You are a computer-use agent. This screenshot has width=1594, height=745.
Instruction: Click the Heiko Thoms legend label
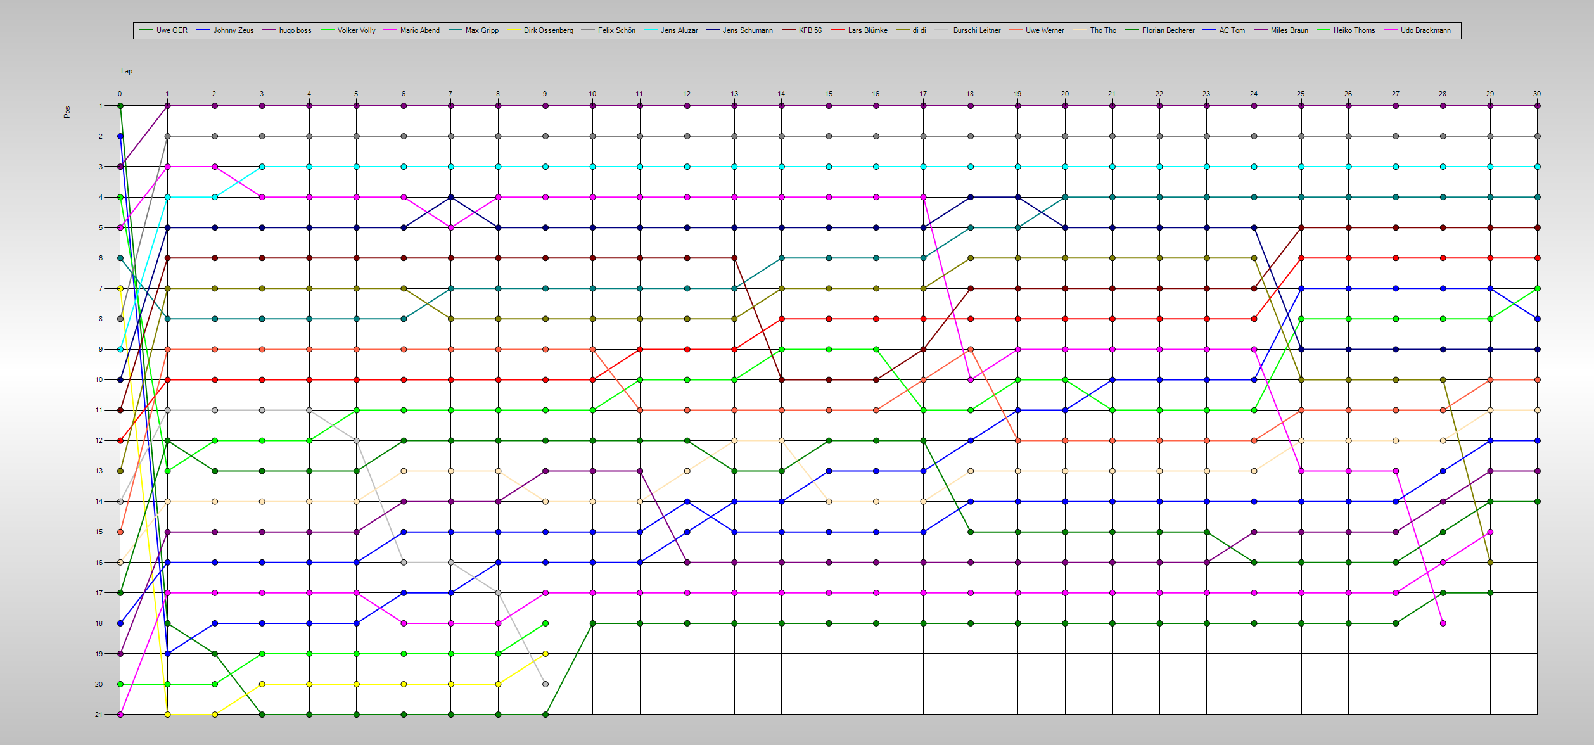(1354, 30)
